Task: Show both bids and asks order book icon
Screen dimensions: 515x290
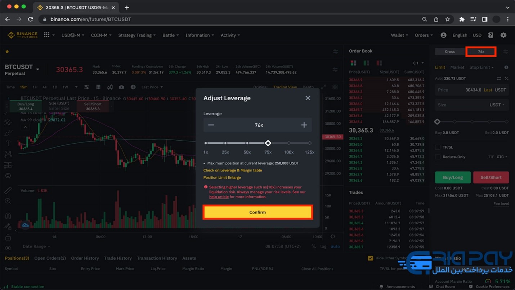Action: tap(353, 63)
